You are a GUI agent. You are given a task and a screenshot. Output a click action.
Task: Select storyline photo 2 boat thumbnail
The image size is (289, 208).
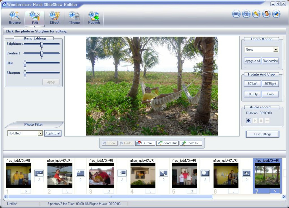[x=60, y=175]
